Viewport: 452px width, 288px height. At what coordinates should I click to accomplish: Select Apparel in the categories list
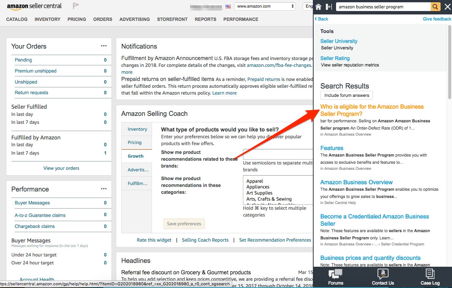pyautogui.click(x=255, y=181)
